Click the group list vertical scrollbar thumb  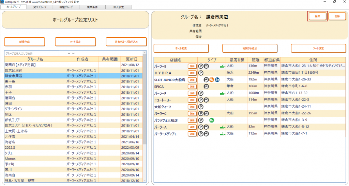pos(145,100)
